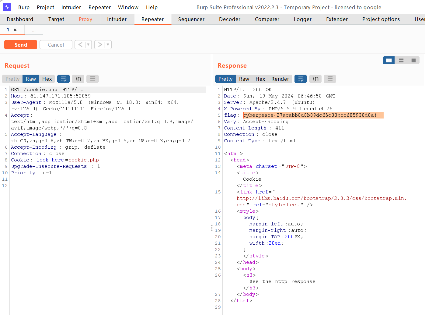
Task: Select Raw view in Request panel
Action: [x=31, y=79]
